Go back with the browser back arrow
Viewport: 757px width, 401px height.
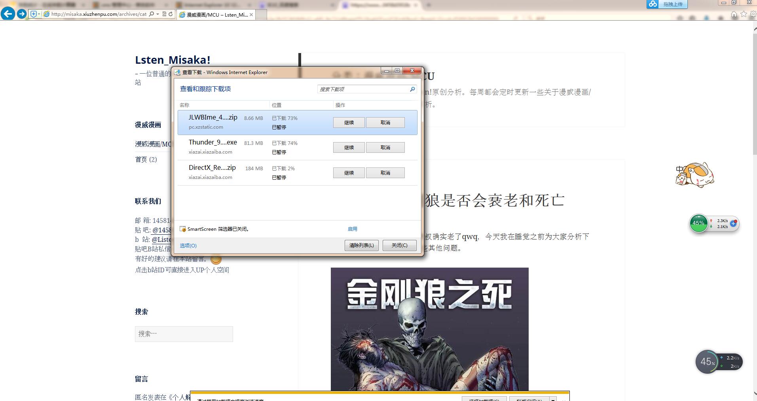8,14
